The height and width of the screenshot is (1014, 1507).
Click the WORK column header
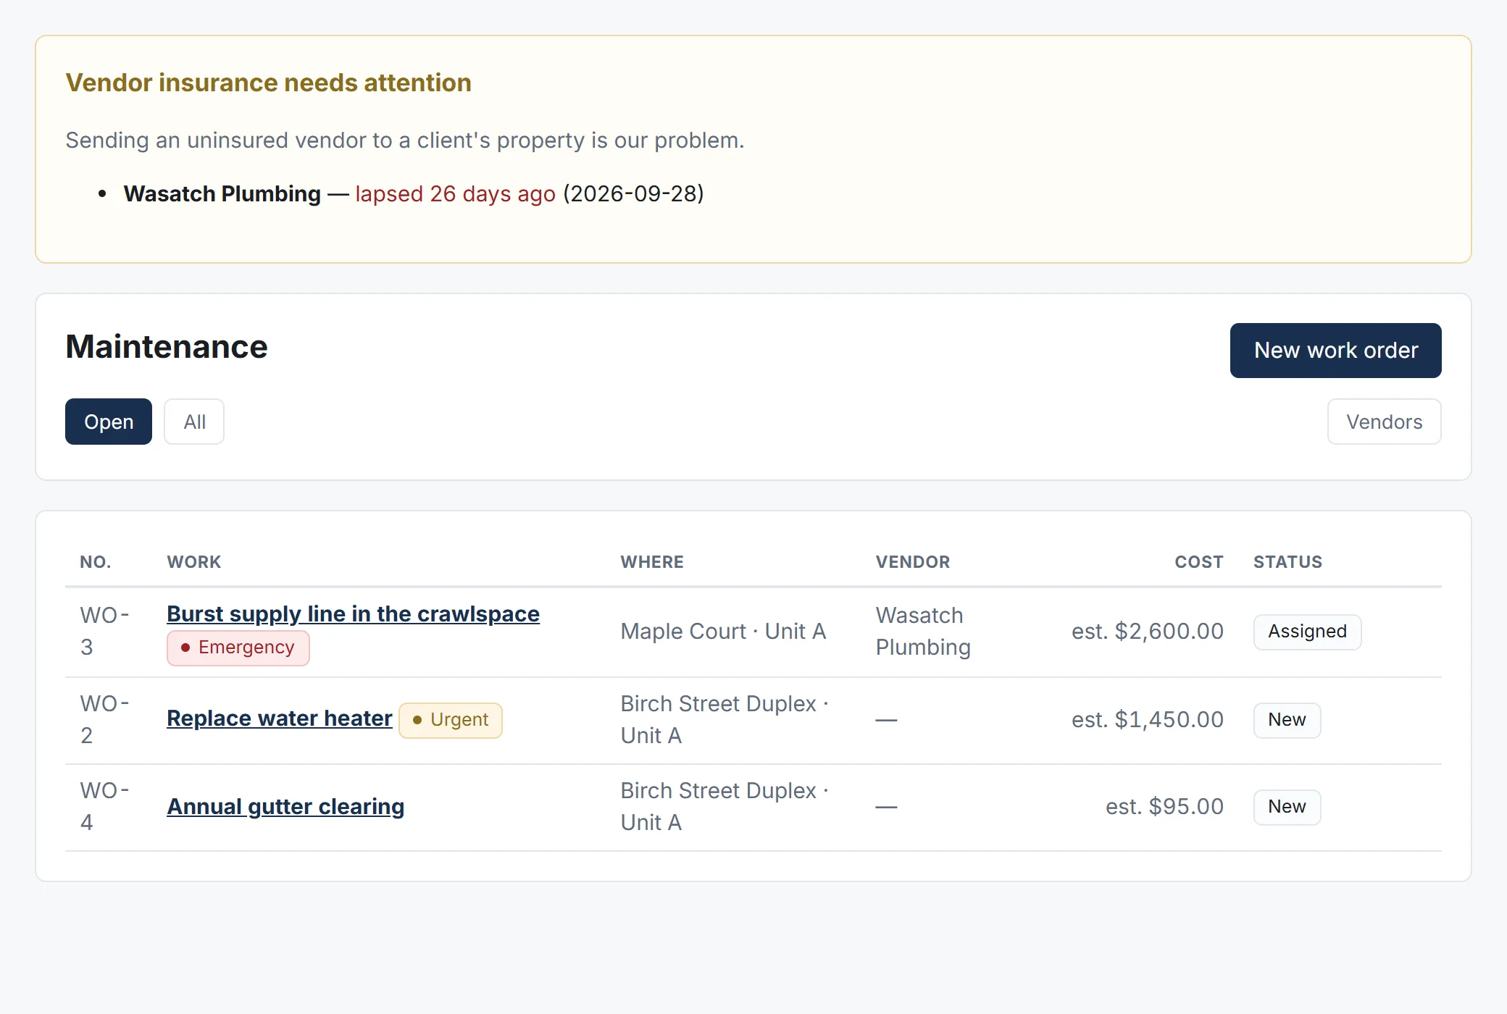click(194, 562)
